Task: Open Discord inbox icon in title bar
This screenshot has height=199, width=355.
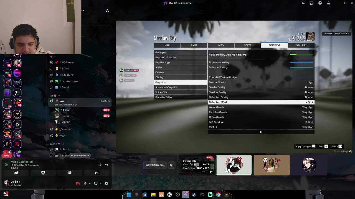Action: (x=311, y=3)
